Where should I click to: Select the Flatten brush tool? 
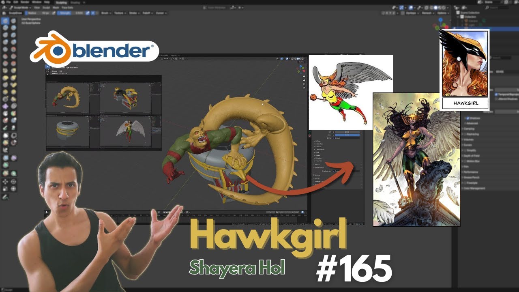point(6,56)
